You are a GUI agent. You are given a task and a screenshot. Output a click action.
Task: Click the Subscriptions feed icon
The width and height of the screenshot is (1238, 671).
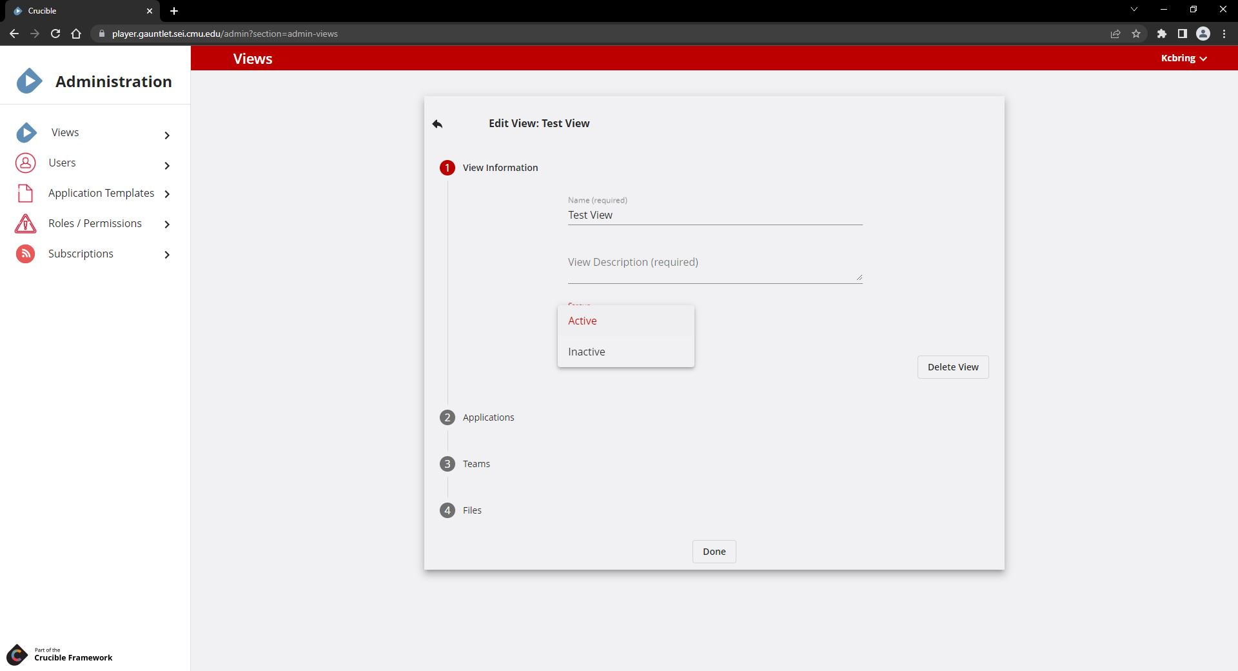tap(25, 254)
